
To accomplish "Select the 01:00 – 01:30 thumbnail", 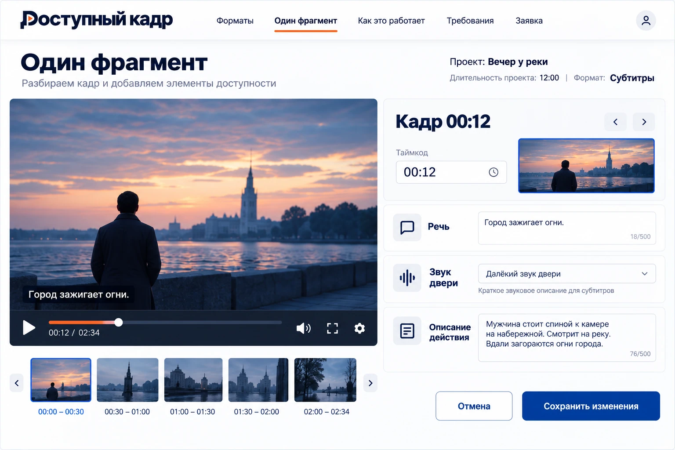I will 193,380.
